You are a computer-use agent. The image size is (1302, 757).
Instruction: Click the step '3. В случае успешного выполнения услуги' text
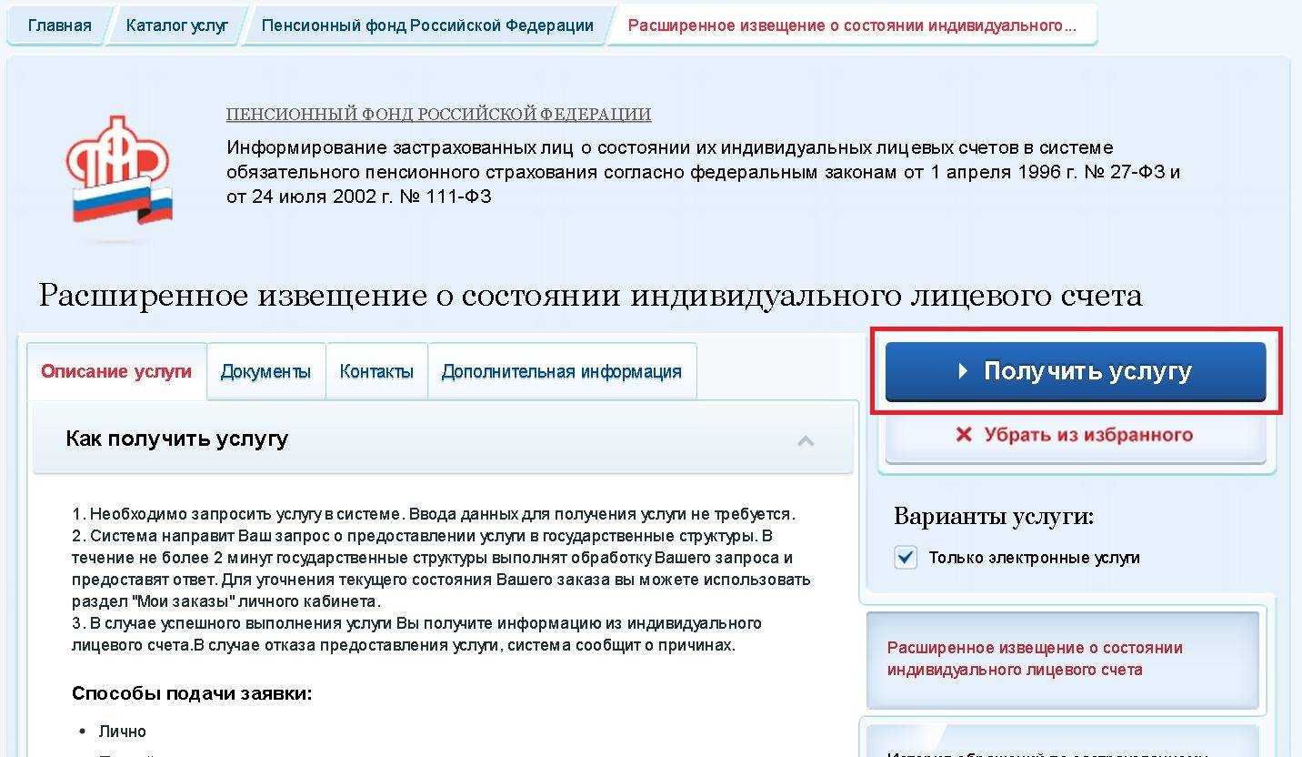click(416, 634)
